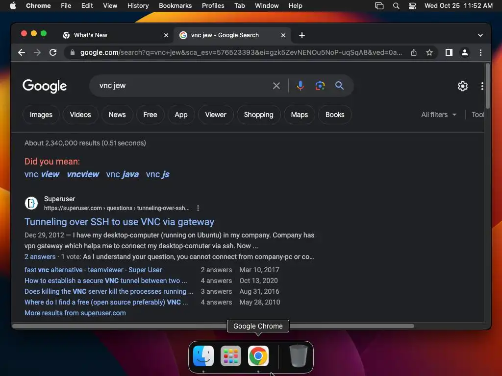This screenshot has width=502, height=376.
Task: Close the vnc jew search tab
Action: pos(283,35)
